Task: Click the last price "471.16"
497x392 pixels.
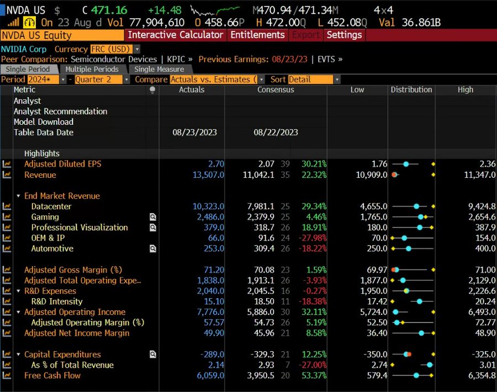Action: pyautogui.click(x=109, y=10)
